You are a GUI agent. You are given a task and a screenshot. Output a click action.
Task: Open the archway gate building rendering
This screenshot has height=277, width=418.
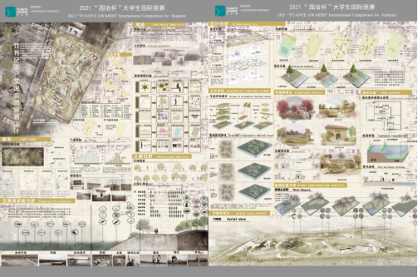(x=338, y=134)
